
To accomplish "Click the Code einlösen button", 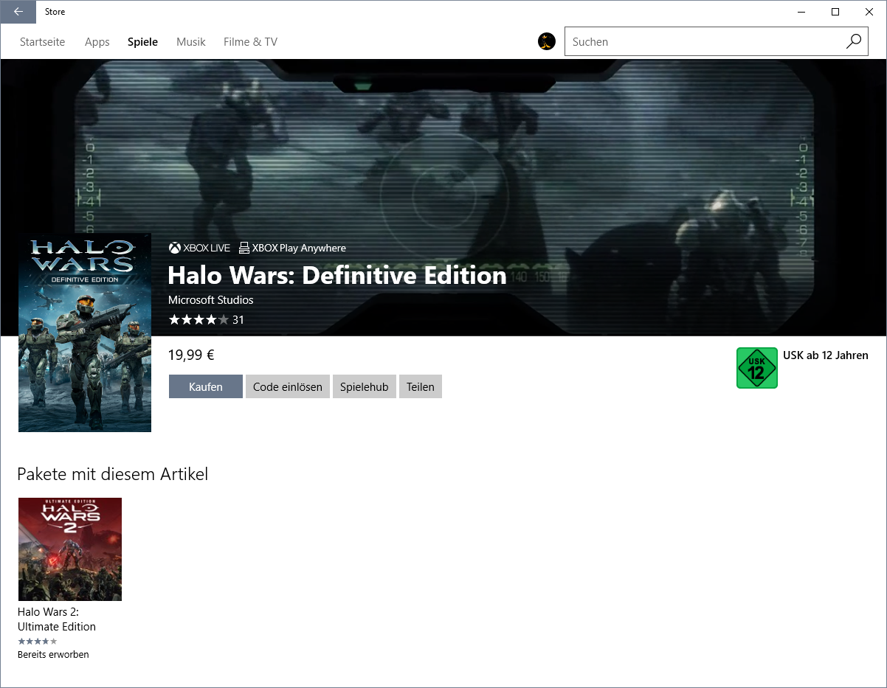I will point(287,387).
